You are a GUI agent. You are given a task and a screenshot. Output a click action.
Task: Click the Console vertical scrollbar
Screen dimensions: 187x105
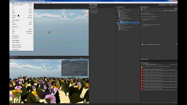tap(177, 80)
